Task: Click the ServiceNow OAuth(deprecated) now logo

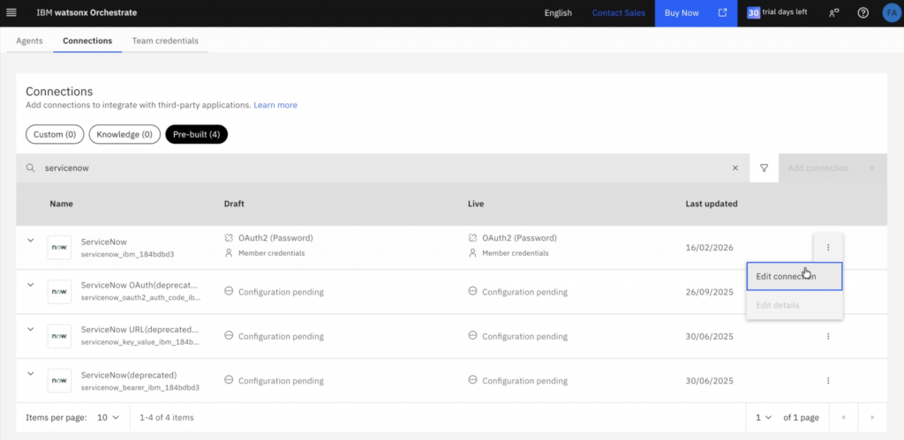Action: (x=59, y=292)
